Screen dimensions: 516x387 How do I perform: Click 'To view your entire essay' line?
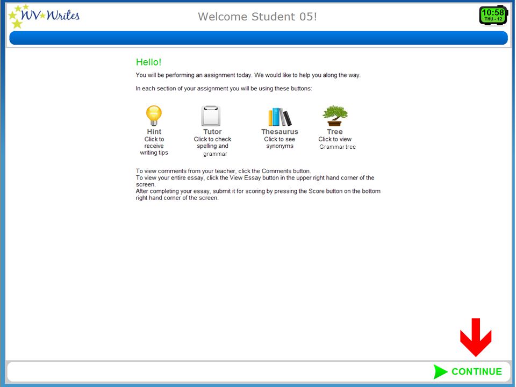pyautogui.click(x=255, y=181)
